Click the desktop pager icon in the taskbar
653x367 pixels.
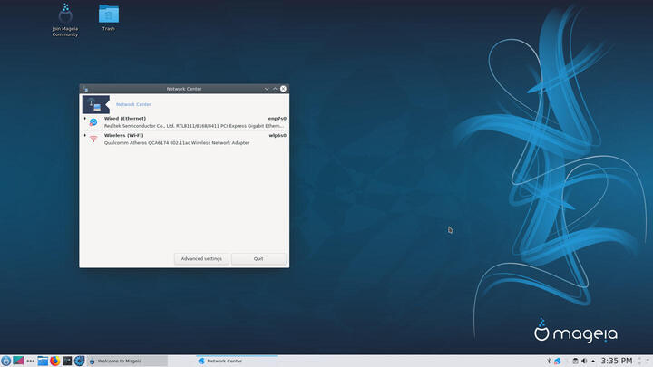tap(18, 361)
